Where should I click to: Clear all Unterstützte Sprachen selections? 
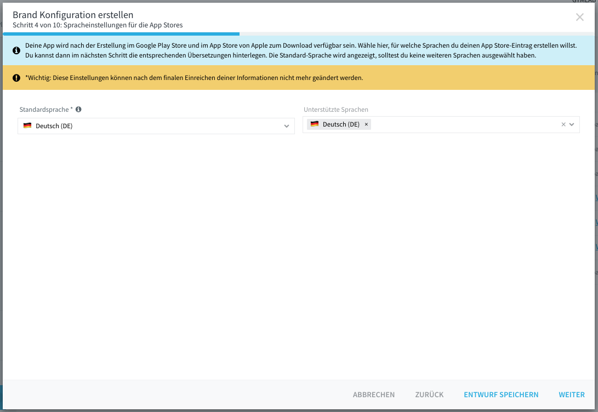(x=563, y=124)
